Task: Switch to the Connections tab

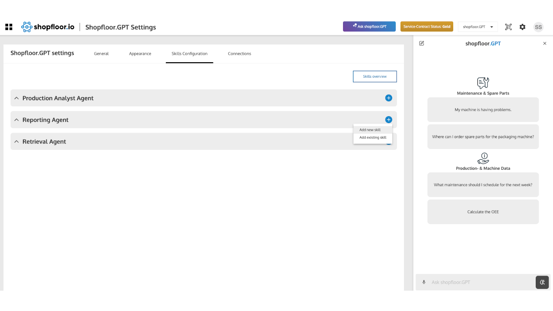Action: tap(239, 54)
